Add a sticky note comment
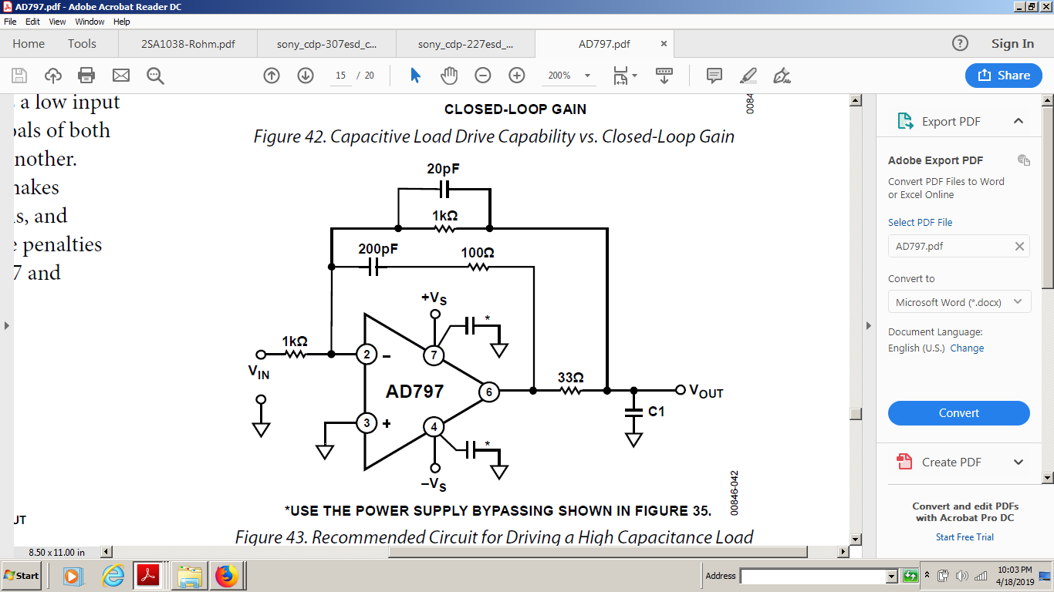The image size is (1054, 592). (714, 76)
